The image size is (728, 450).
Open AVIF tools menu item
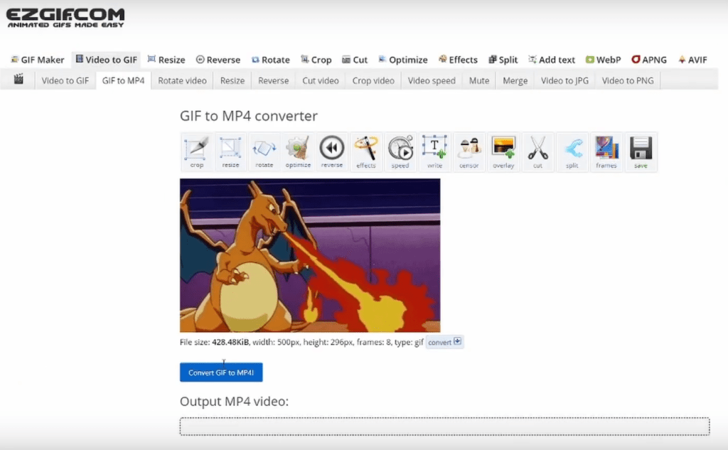[692, 60]
